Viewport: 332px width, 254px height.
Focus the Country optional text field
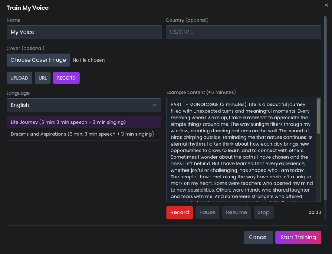click(x=243, y=32)
